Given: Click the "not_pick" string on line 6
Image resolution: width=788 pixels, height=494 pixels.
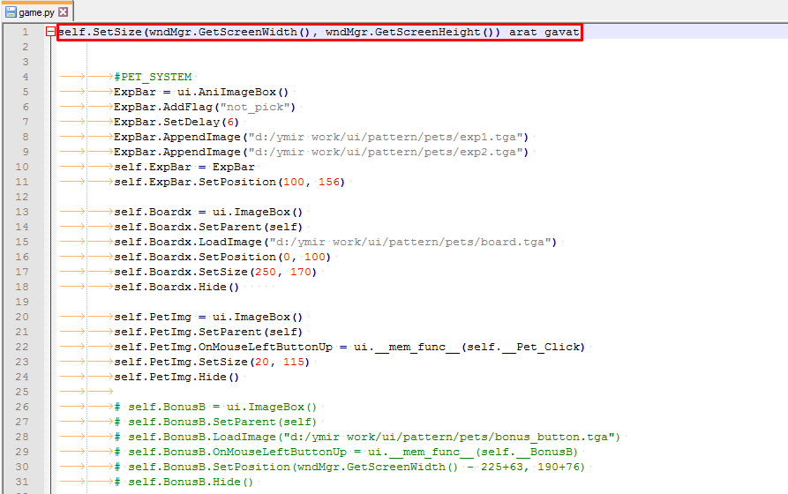Looking at the screenshot, I should point(255,107).
